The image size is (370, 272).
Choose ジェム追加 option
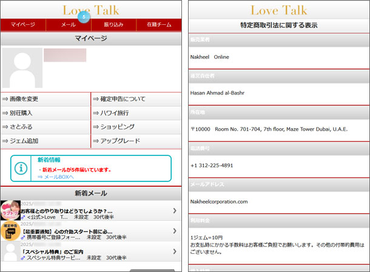coord(45,141)
